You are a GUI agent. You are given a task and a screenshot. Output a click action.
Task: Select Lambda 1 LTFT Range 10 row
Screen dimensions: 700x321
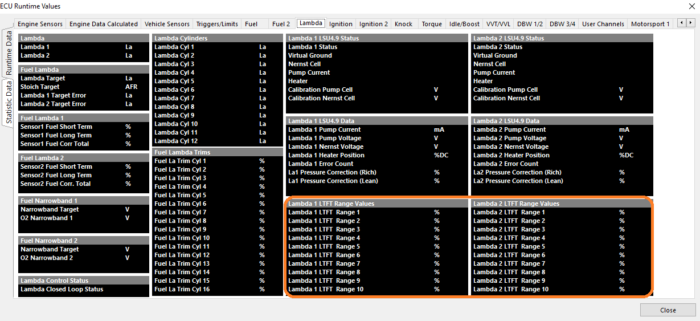[x=377, y=289]
